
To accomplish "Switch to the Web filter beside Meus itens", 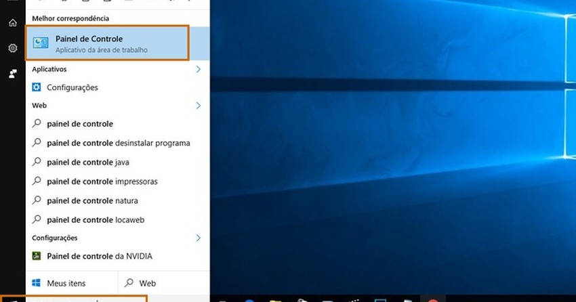I will pyautogui.click(x=164, y=283).
